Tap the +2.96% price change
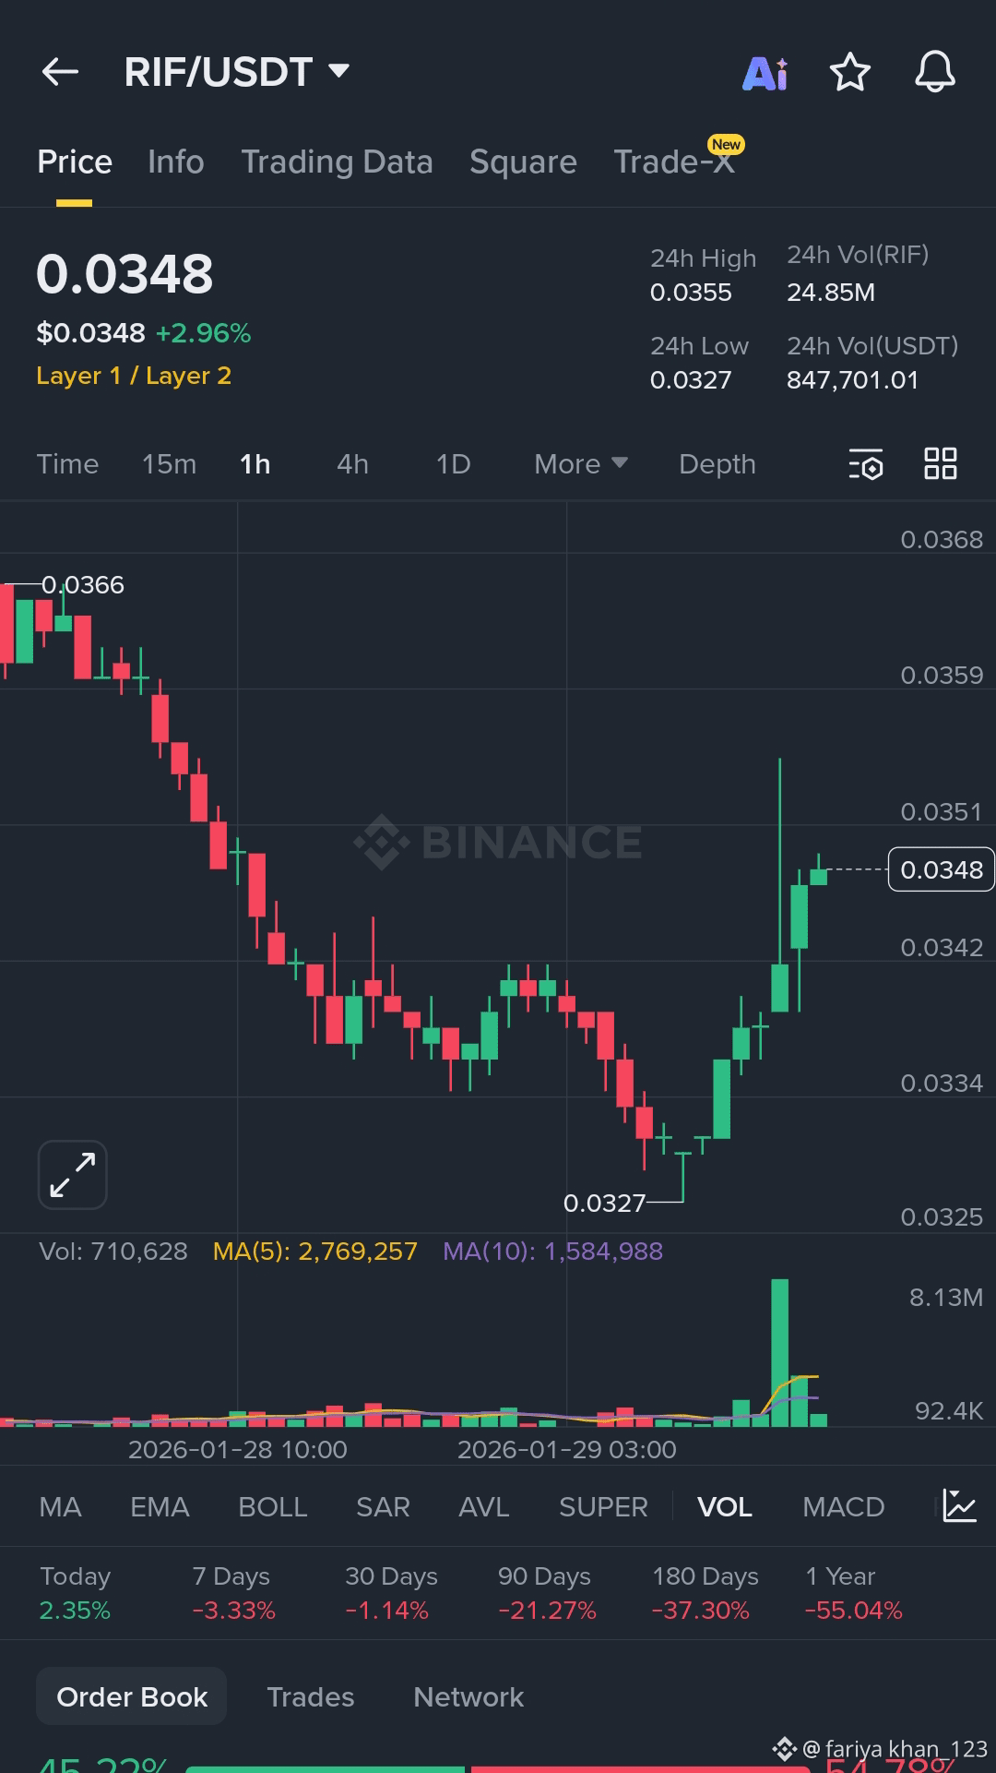996x1773 pixels. (x=203, y=333)
